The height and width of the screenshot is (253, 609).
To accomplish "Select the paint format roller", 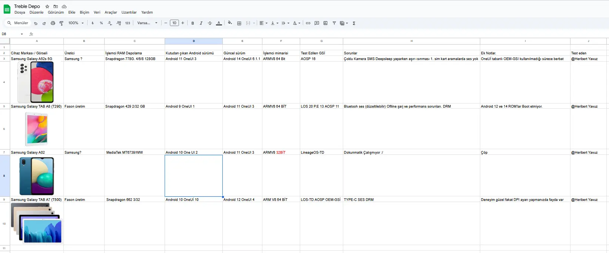I will tap(61, 23).
